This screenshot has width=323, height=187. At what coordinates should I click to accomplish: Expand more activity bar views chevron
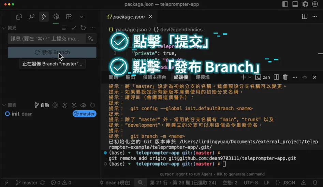[81, 17]
